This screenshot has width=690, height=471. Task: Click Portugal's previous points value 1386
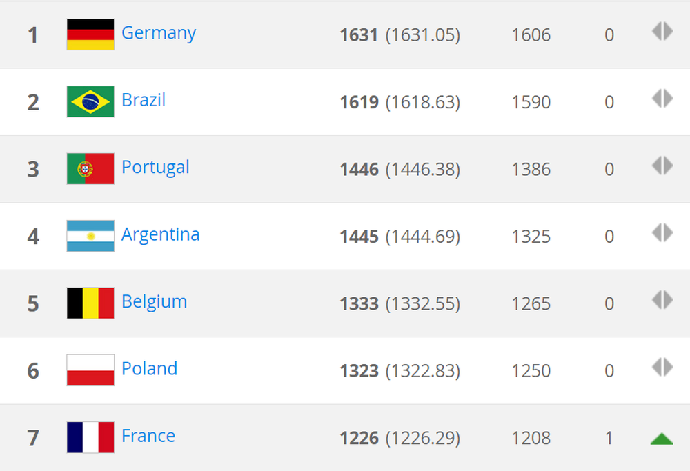click(531, 170)
